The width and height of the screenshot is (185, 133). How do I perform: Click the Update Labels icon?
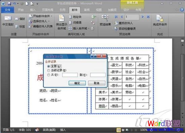click(x=93, y=29)
